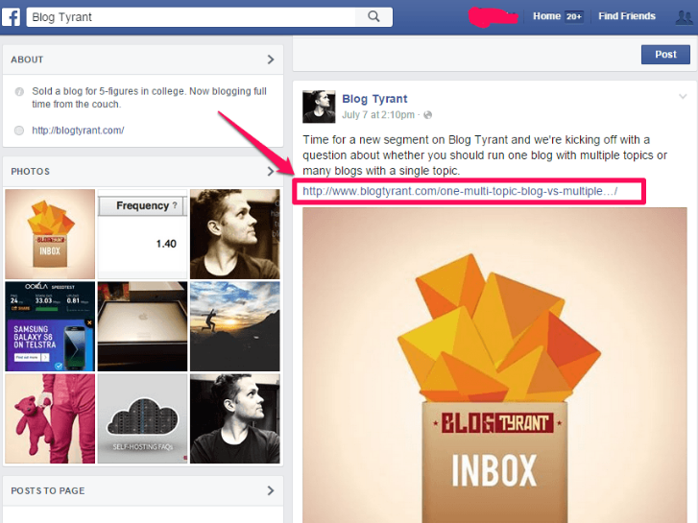Click in the Blog Tyrant search field
698x523 pixels.
pos(191,17)
